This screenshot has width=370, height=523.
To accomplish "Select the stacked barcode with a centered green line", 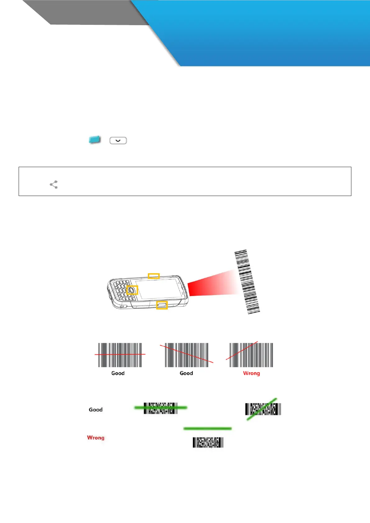I will 161,408.
